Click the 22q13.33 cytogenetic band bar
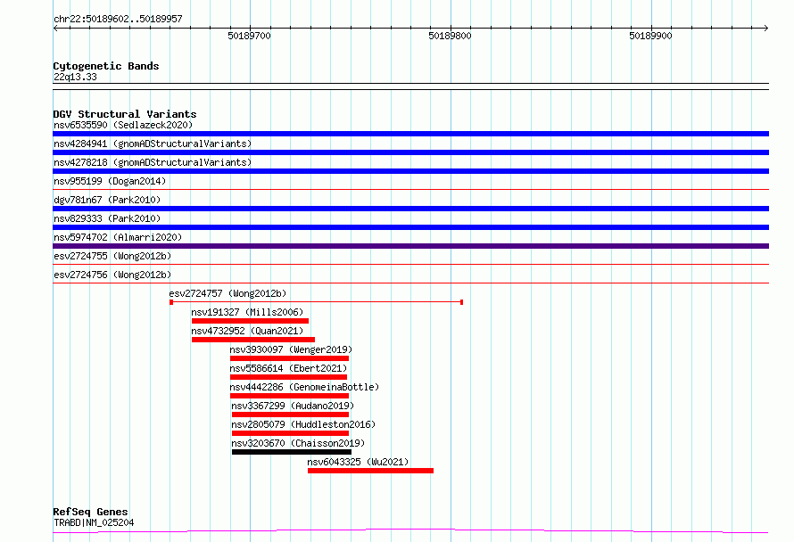 (410, 86)
